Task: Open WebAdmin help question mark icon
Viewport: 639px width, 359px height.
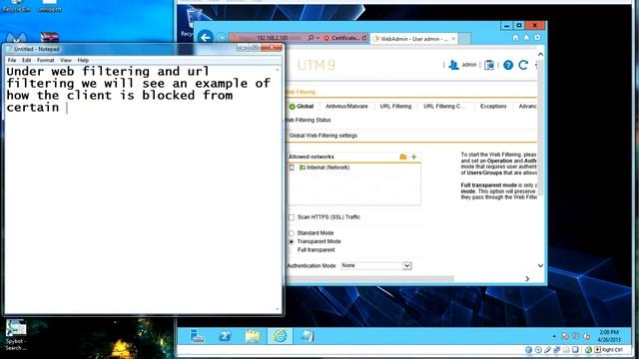Action: (x=508, y=65)
